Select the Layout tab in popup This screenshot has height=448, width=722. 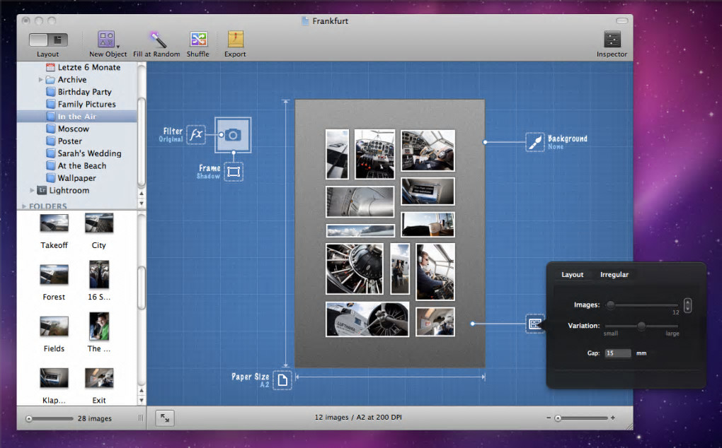[573, 275]
